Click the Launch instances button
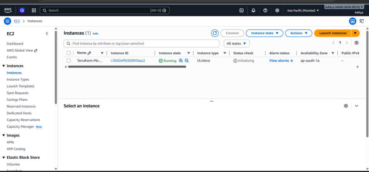The height and width of the screenshot is (172, 369). click(333, 33)
